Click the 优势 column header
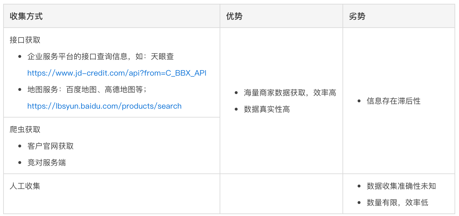The width and height of the screenshot is (459, 216). coord(234,17)
